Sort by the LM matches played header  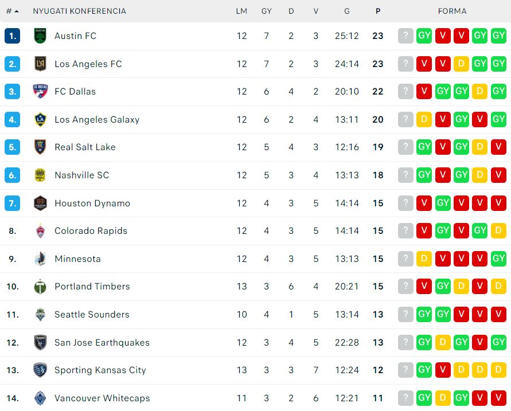242,11
